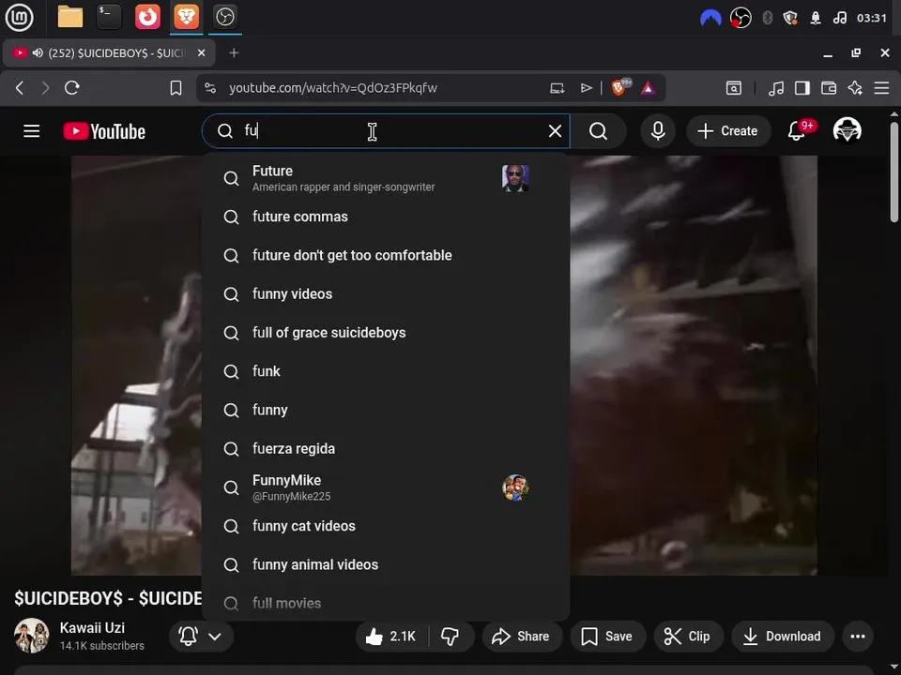Open the Brave Wallet icon
901x675 pixels.
pyautogui.click(x=829, y=88)
